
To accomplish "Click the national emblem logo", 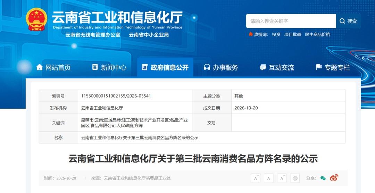I will [36, 19].
